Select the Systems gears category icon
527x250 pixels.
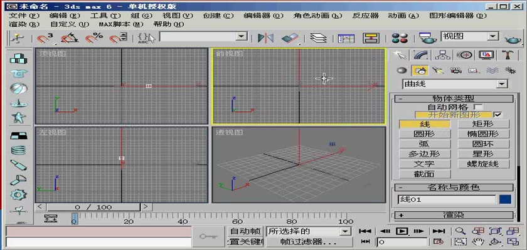coord(510,70)
